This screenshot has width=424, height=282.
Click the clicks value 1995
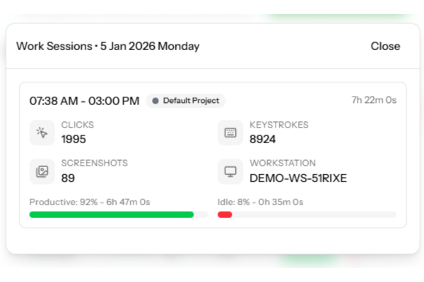[x=73, y=140]
